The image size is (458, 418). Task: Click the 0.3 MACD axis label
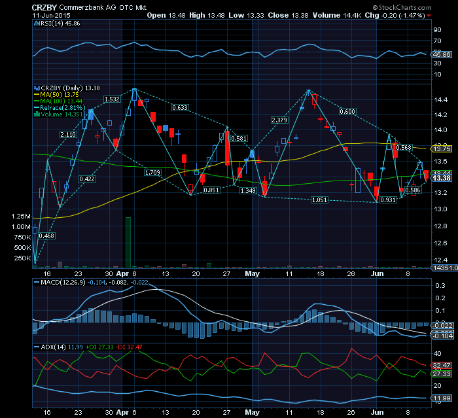point(440,285)
